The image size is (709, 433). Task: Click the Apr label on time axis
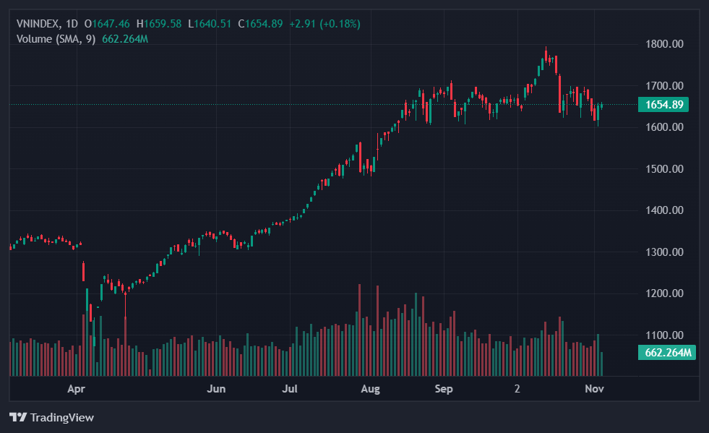(77, 389)
